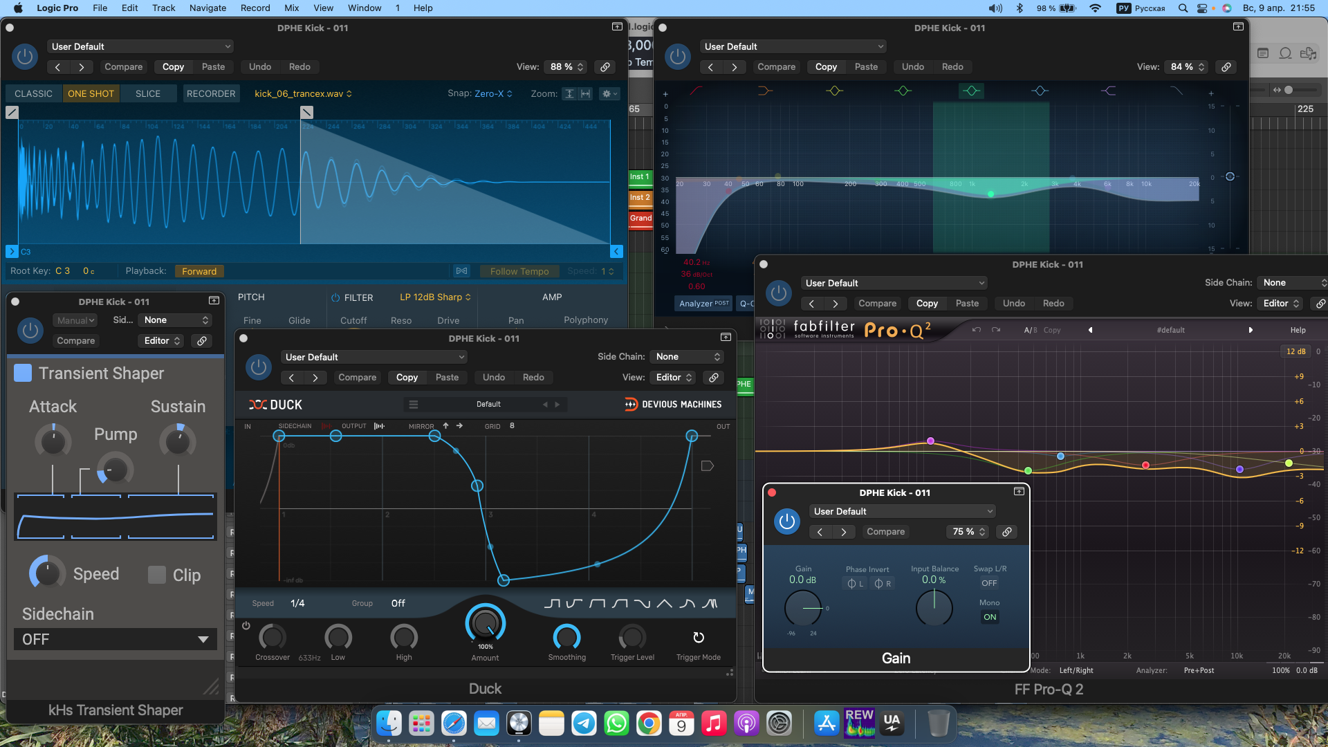Screen dimensions: 1328x747
Task: Open kick_06_trancex.wav file dropdown
Action: 303,94
